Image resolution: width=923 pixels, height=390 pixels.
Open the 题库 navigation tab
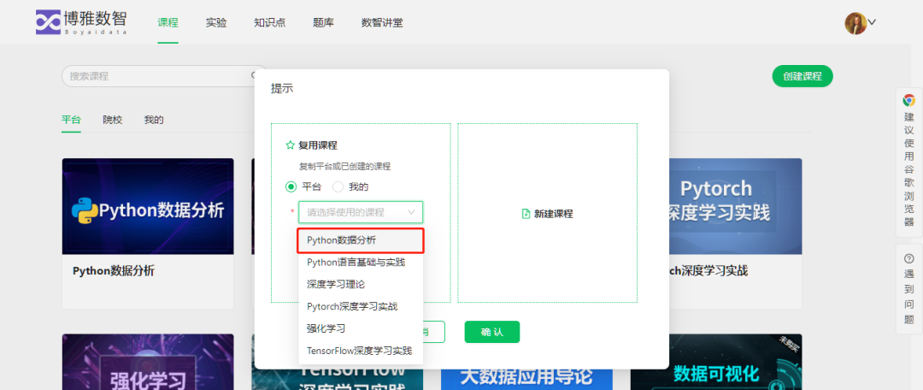(x=323, y=23)
